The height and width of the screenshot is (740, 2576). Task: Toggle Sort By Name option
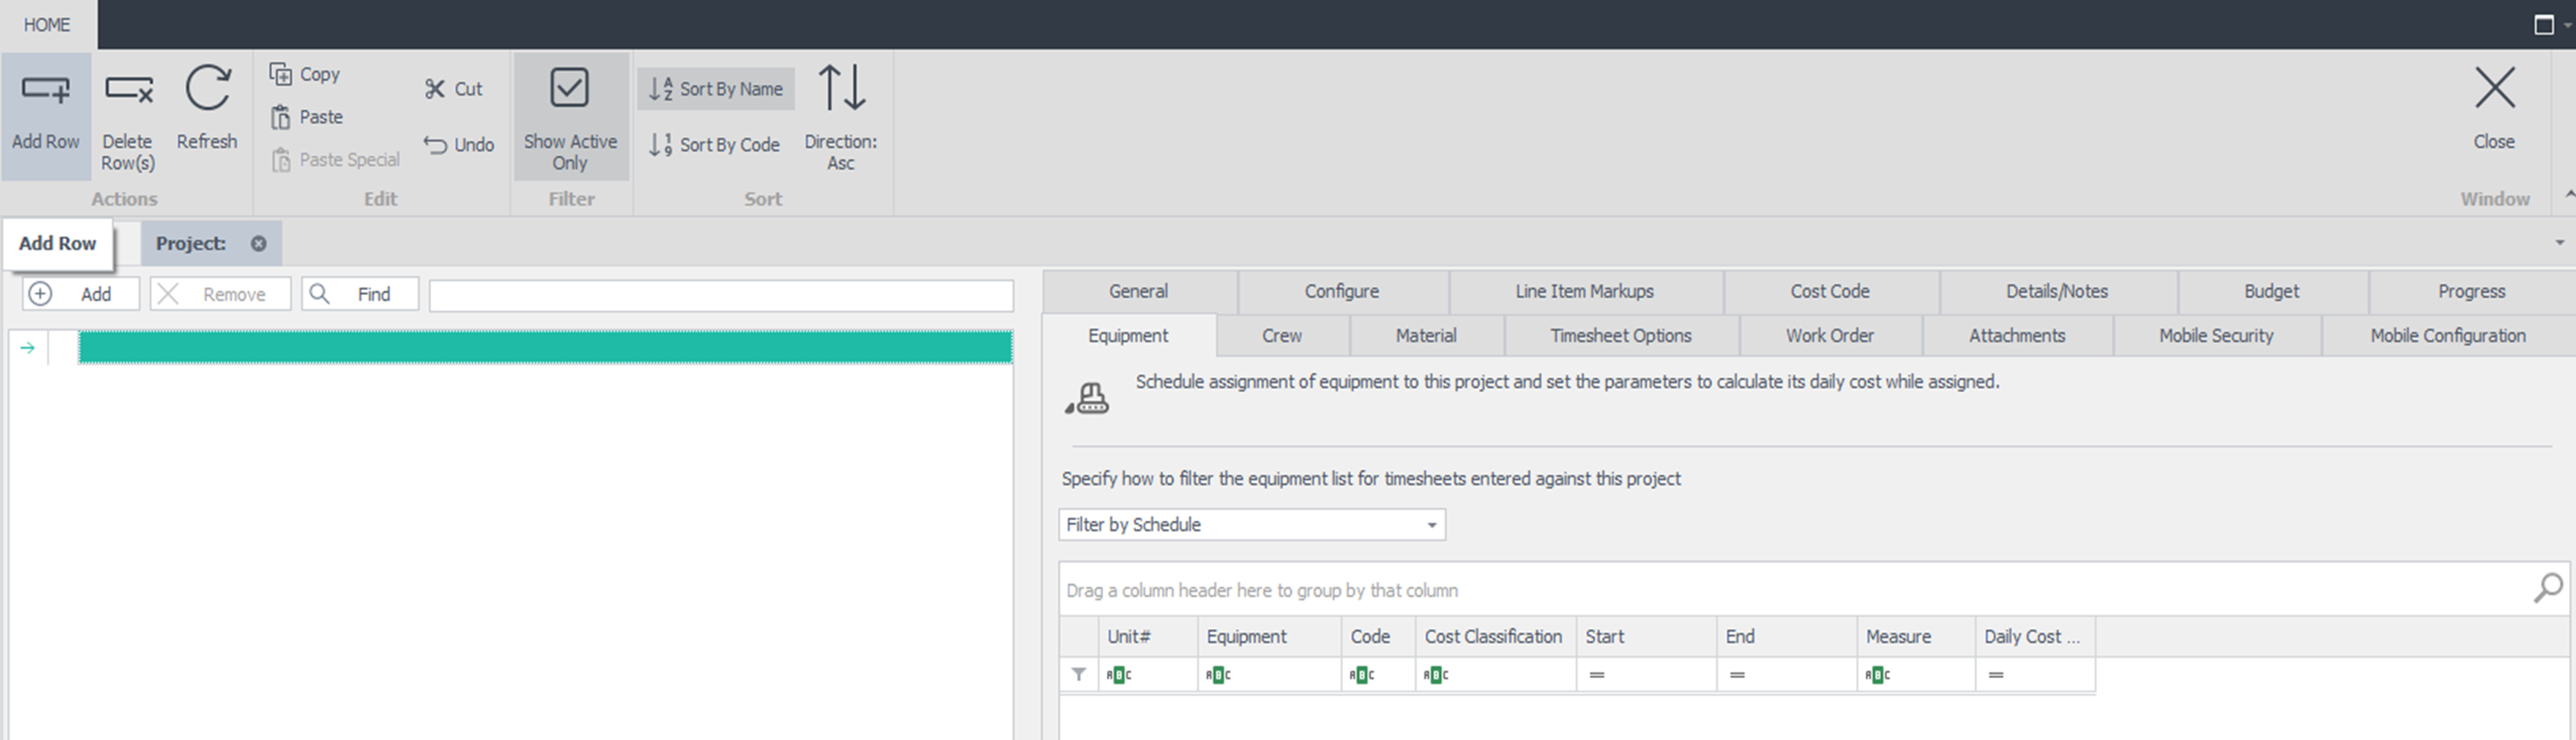[716, 89]
